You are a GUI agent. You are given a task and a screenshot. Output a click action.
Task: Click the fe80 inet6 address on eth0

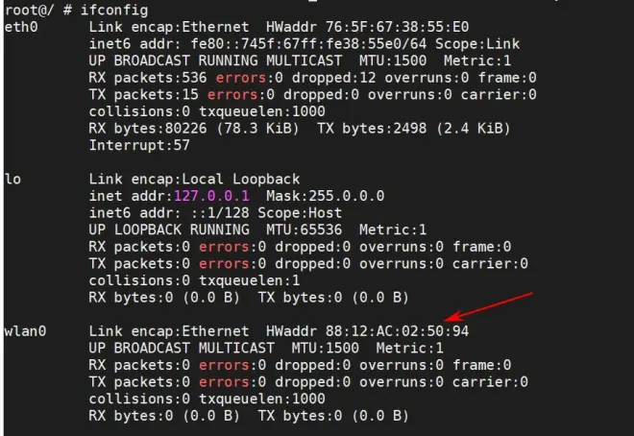[x=308, y=44]
